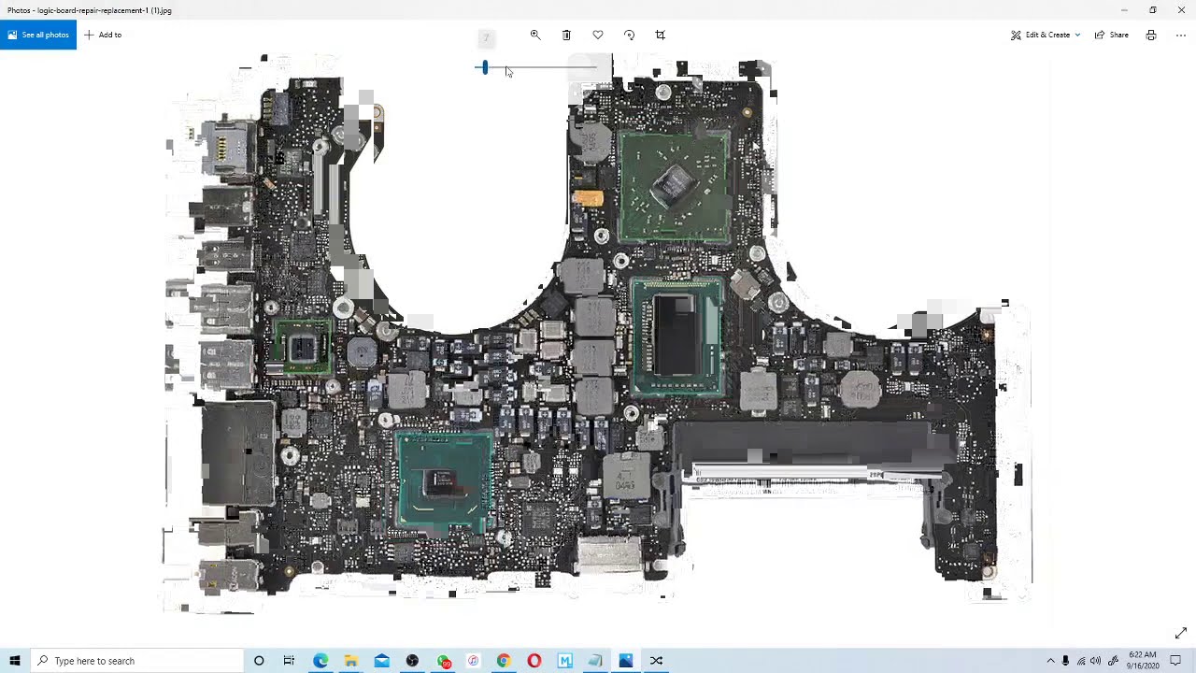1196x673 pixels.
Task: Open the Mail app from taskbar
Action: point(382,661)
